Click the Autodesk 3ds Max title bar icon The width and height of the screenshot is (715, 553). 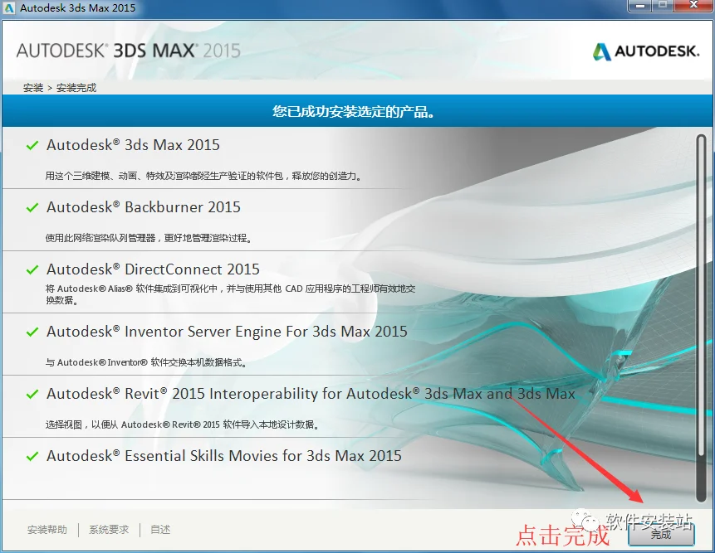point(9,7)
